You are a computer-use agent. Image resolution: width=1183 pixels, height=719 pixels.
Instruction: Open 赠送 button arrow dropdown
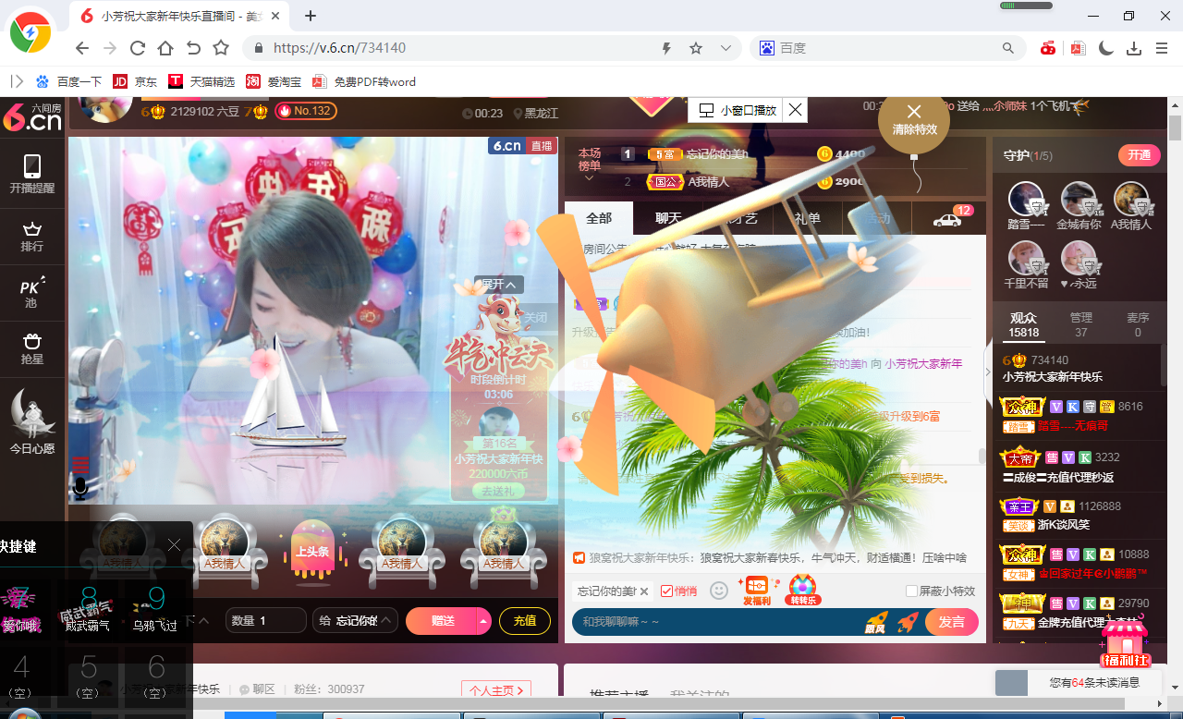tap(483, 621)
